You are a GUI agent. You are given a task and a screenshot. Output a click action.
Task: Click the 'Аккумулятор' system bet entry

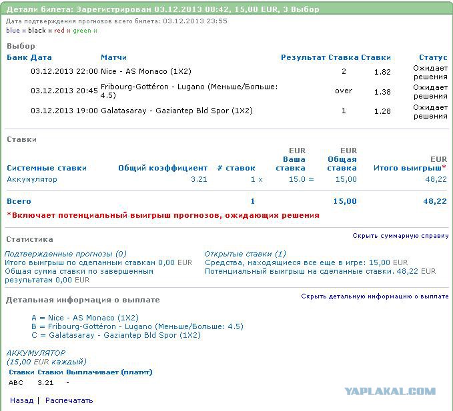[x=32, y=179]
